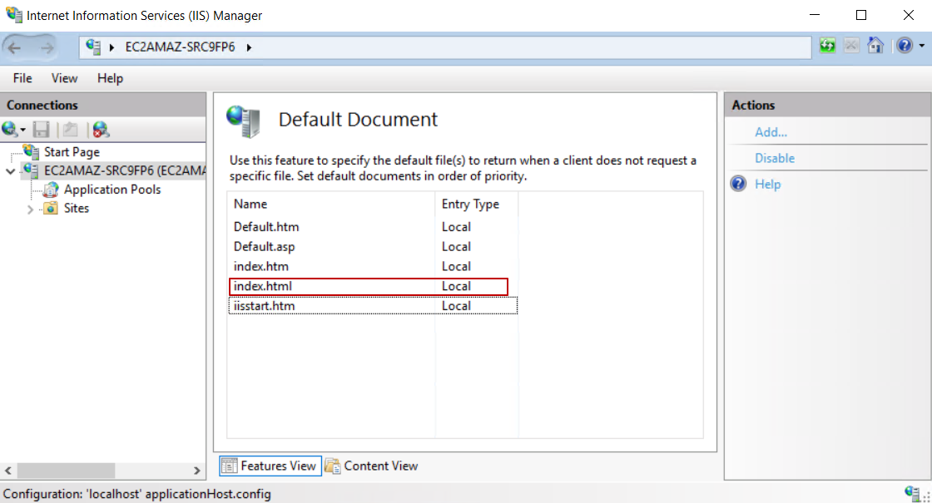The width and height of the screenshot is (932, 503).
Task: Open the Help question mark icon in toolbar
Action: coord(905,45)
